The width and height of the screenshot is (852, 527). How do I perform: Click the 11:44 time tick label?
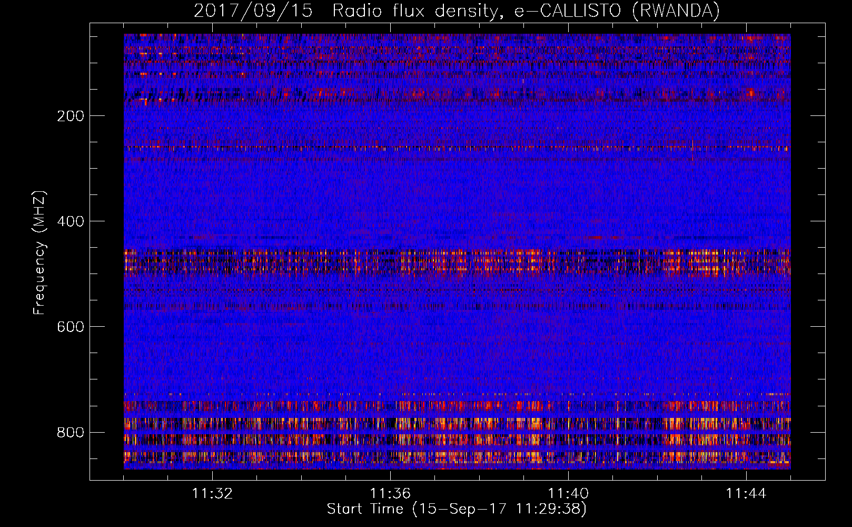(x=746, y=494)
